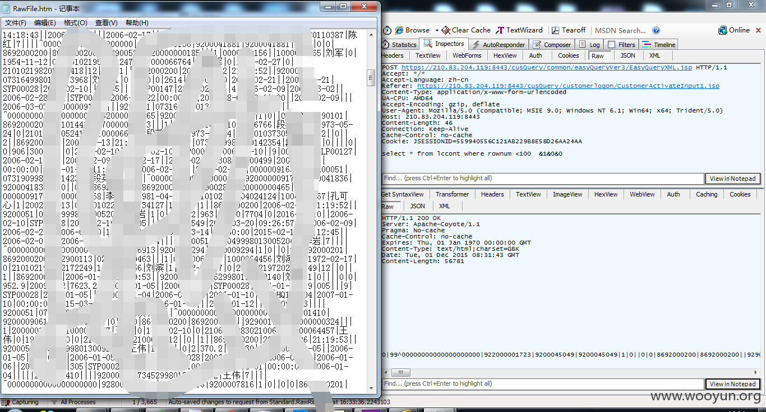Select request JSON inspector tab
The image size is (766, 412).
[x=627, y=55]
